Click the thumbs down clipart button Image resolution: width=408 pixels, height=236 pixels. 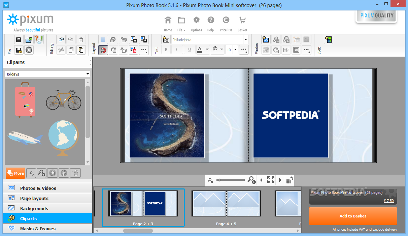pos(63,173)
